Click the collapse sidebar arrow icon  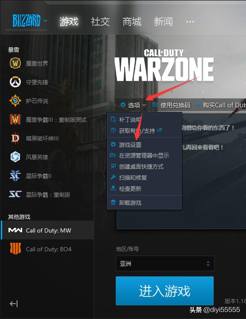[x=14, y=304]
